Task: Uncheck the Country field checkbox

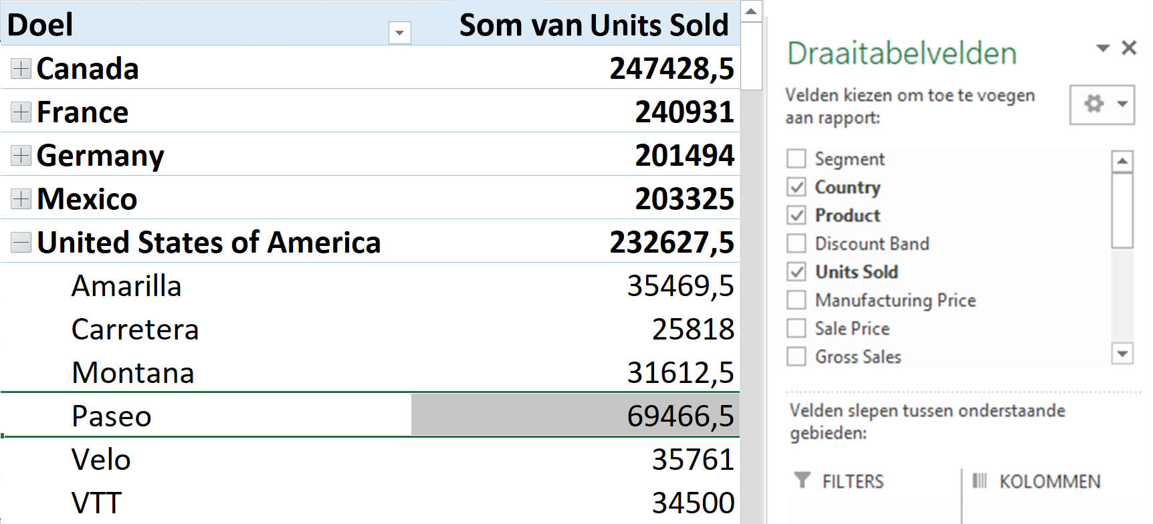Action: click(797, 187)
